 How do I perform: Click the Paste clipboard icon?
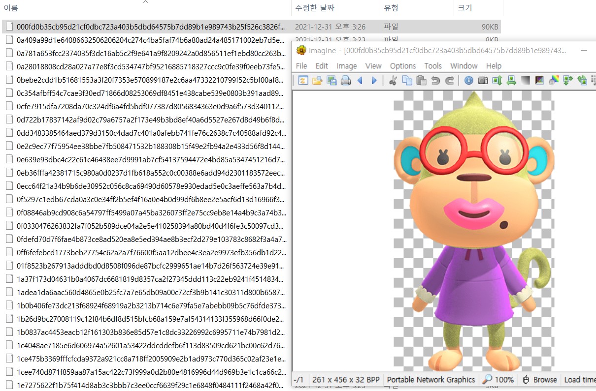pyautogui.click(x=421, y=80)
